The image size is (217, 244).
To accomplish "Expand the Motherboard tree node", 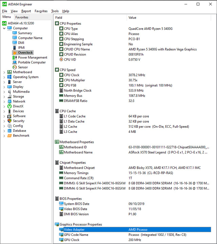I will [x=4, y=72].
